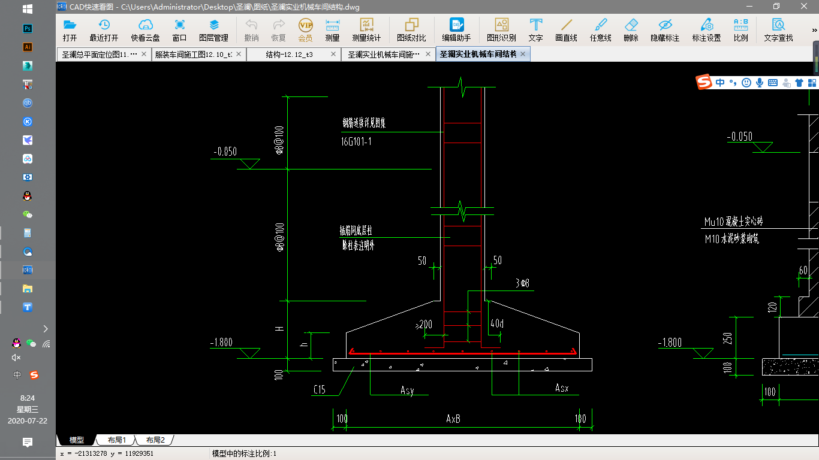This screenshot has width=819, height=460.
Task: Open 测量统计 measurement statistics
Action: [366, 30]
